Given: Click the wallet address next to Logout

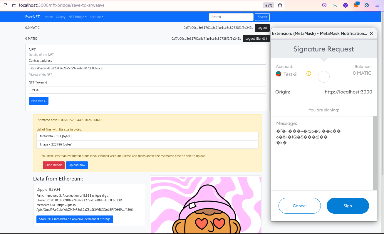Looking at the screenshot, I should [218, 28].
